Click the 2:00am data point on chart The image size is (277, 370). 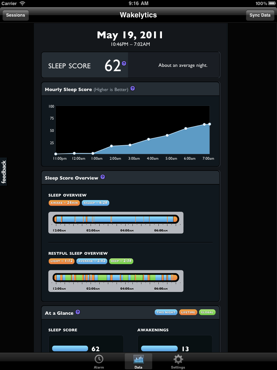(111, 146)
